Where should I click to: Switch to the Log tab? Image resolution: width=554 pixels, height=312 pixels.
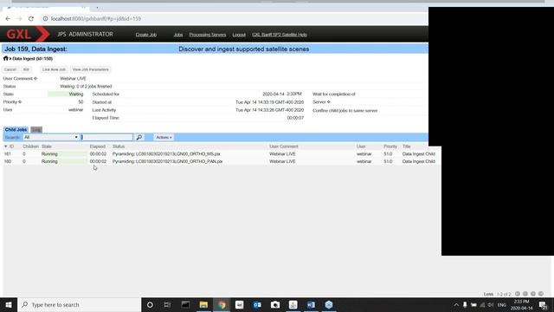pos(36,129)
